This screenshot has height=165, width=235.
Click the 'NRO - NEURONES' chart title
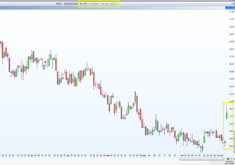tap(67, 4)
